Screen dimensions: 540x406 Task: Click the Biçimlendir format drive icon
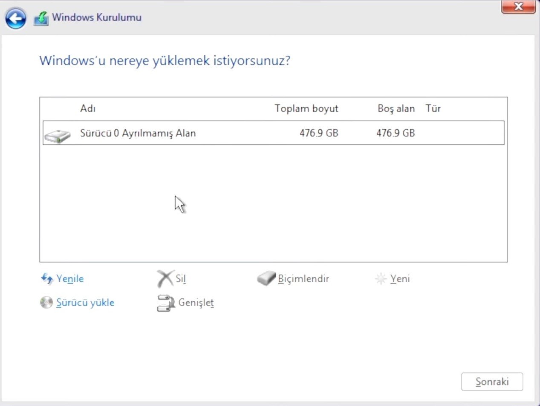pos(266,279)
